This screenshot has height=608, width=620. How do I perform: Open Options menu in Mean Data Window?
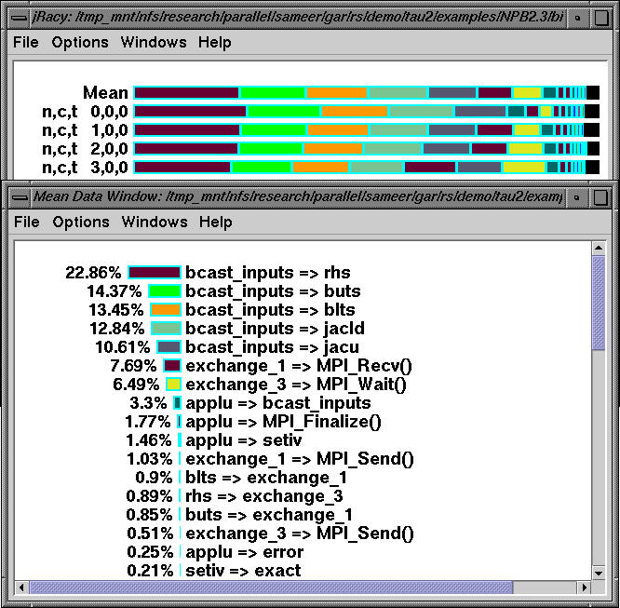[x=81, y=222]
